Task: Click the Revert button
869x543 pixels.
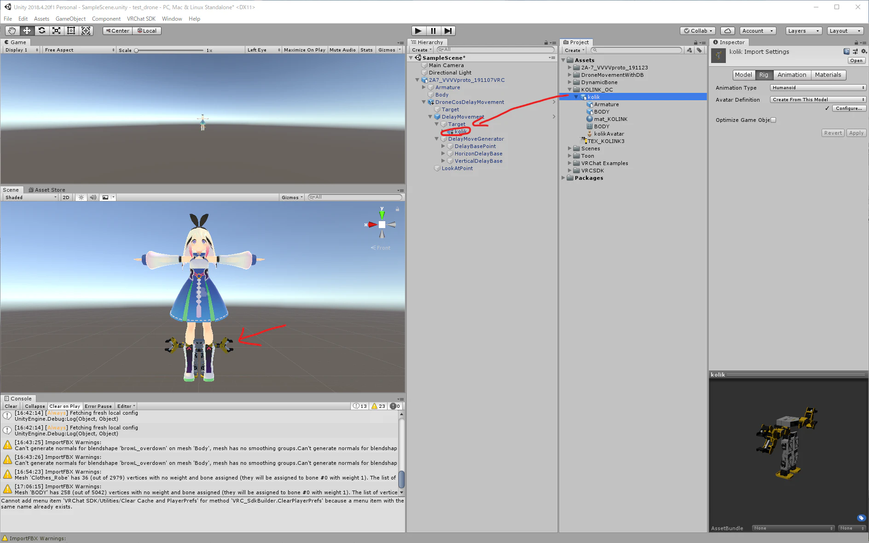Action: [833, 133]
